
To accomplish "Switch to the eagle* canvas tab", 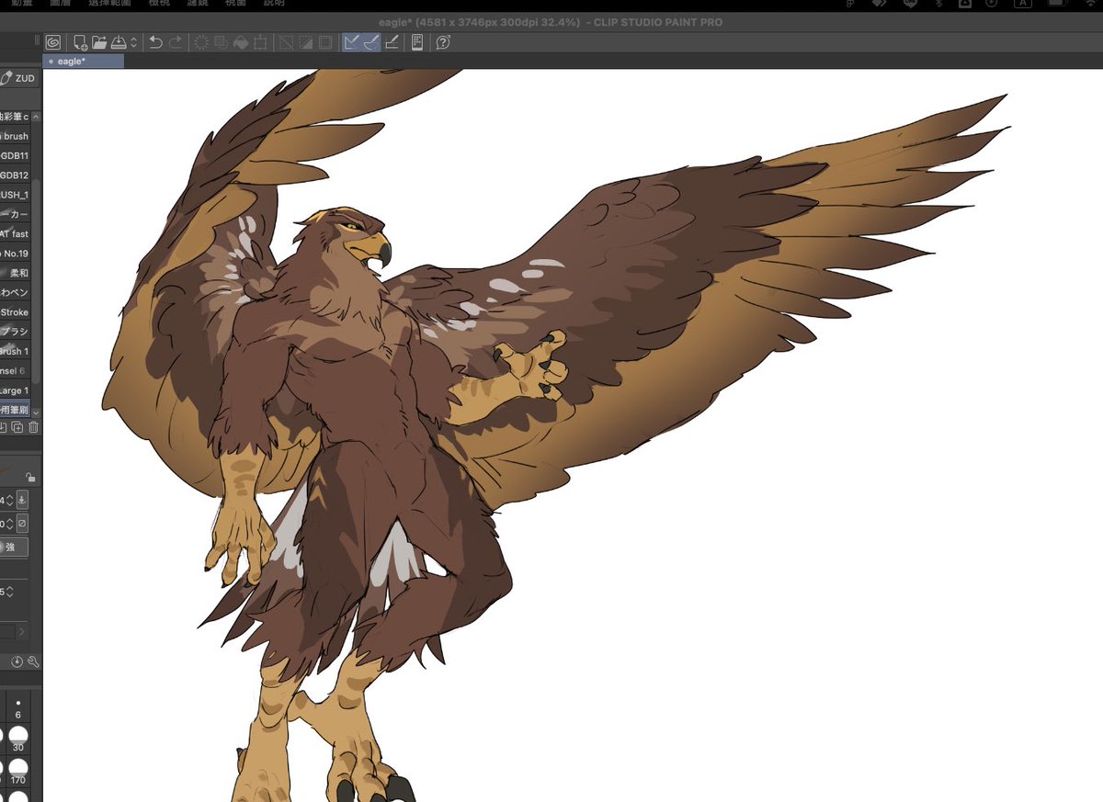I will coord(83,61).
